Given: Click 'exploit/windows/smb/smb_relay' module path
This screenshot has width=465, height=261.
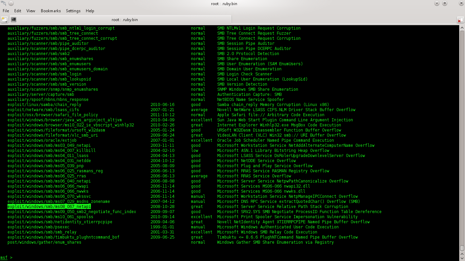Looking at the screenshot, I should pyautogui.click(x=42, y=232).
